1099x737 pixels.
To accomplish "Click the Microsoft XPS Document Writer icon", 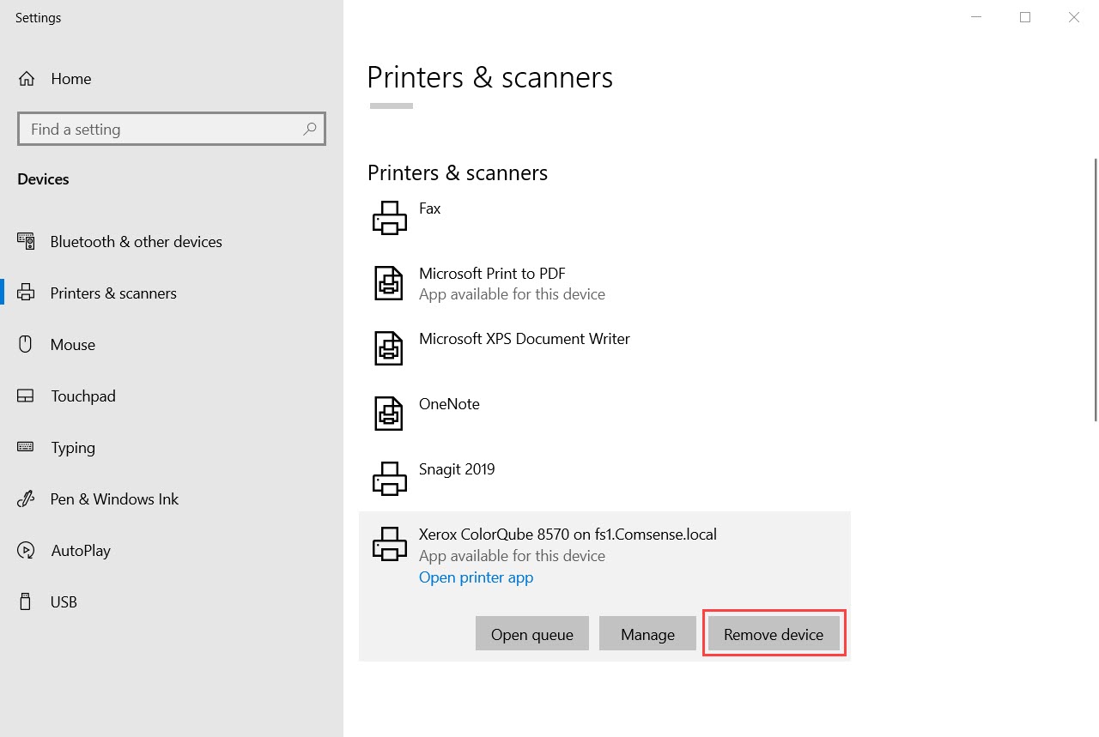I will [x=389, y=347].
